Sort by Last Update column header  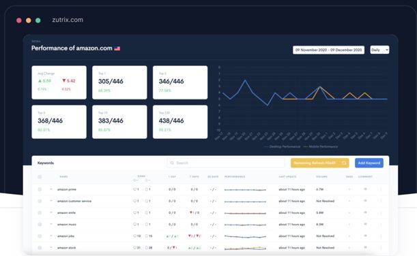(287, 176)
